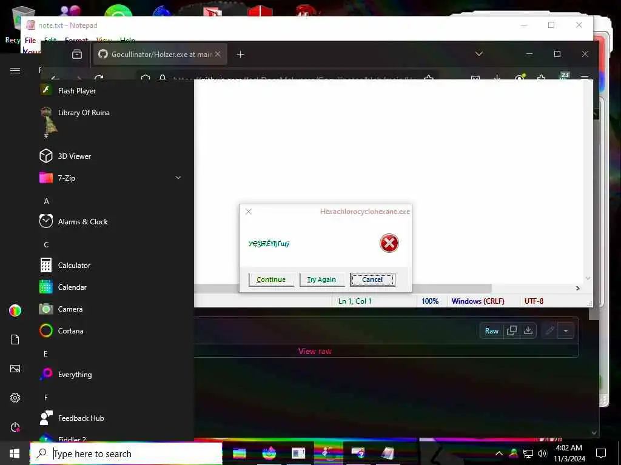Screen dimensions: 621x465
Task: Click UTF-8 encoding status entry
Action: click(x=534, y=301)
